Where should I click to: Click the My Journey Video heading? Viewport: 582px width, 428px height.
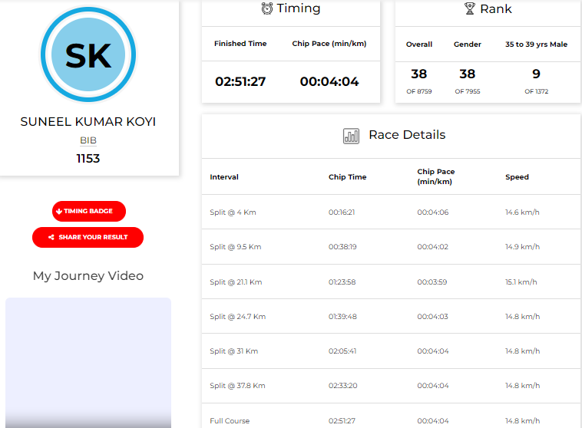pyautogui.click(x=88, y=275)
